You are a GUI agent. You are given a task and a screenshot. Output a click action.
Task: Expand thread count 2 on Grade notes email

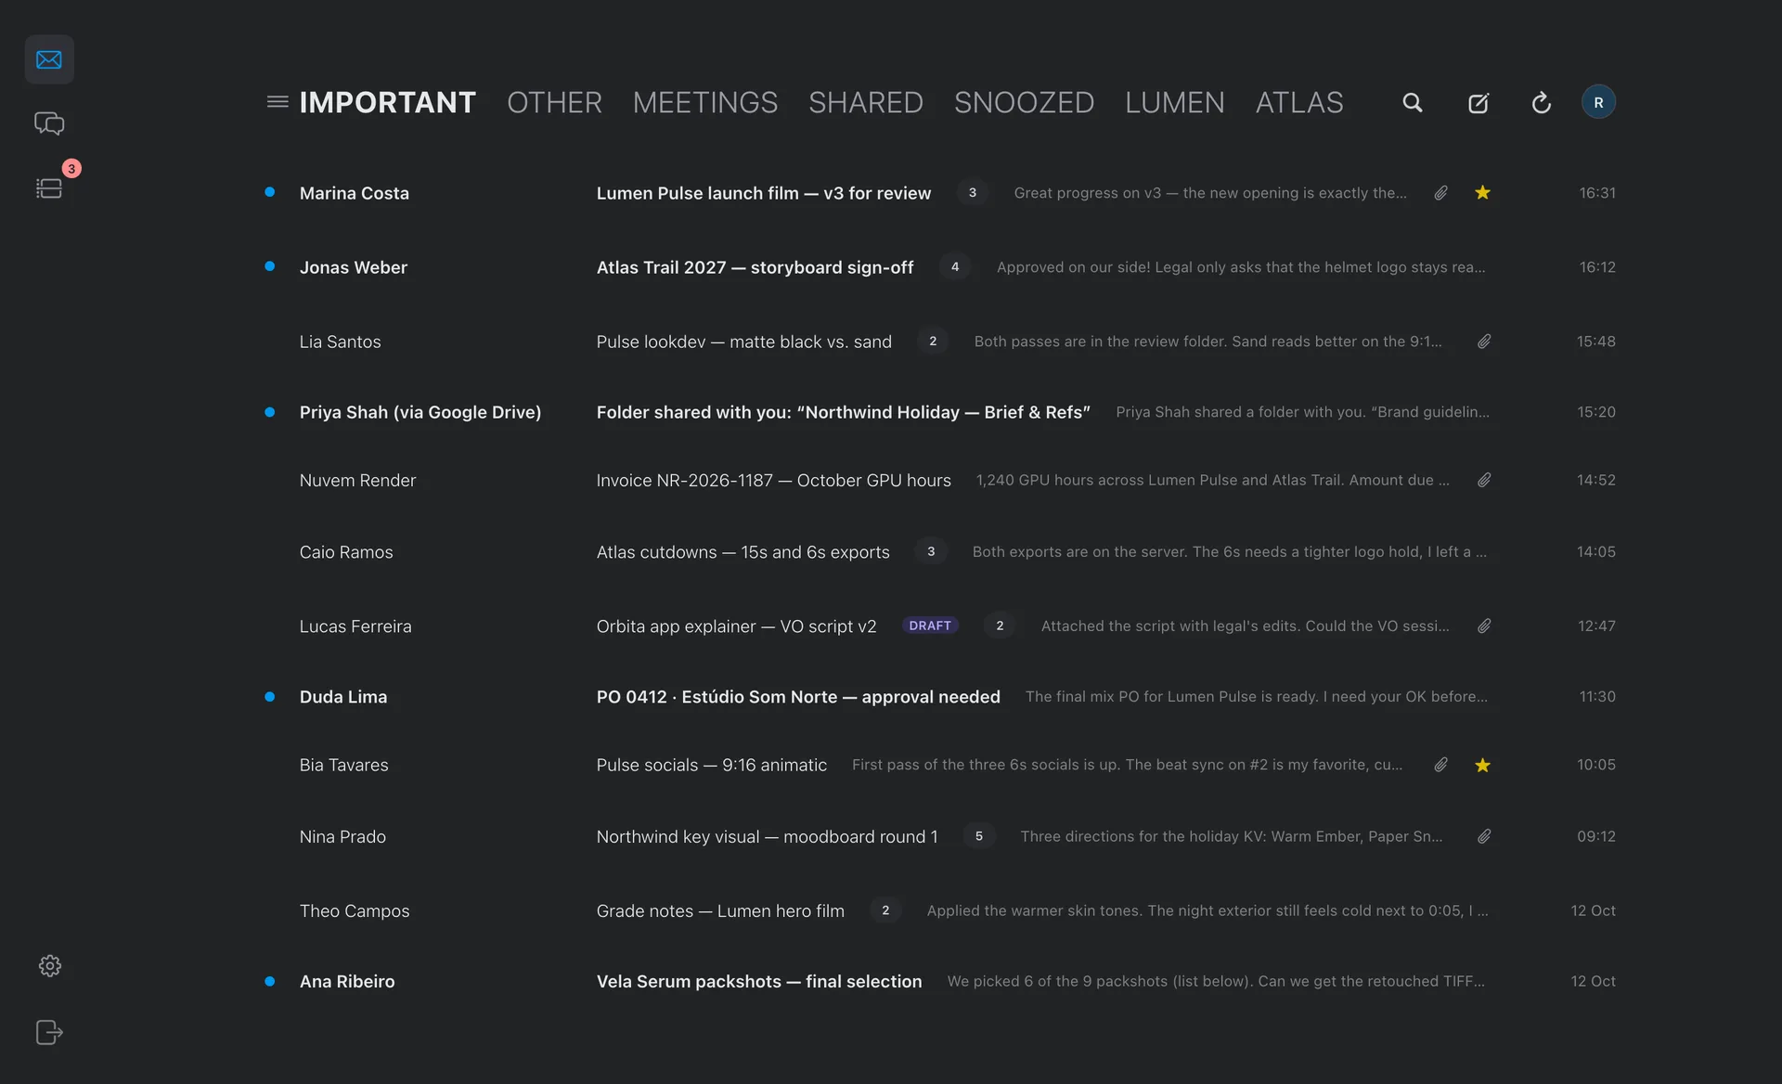pyautogui.click(x=885, y=910)
